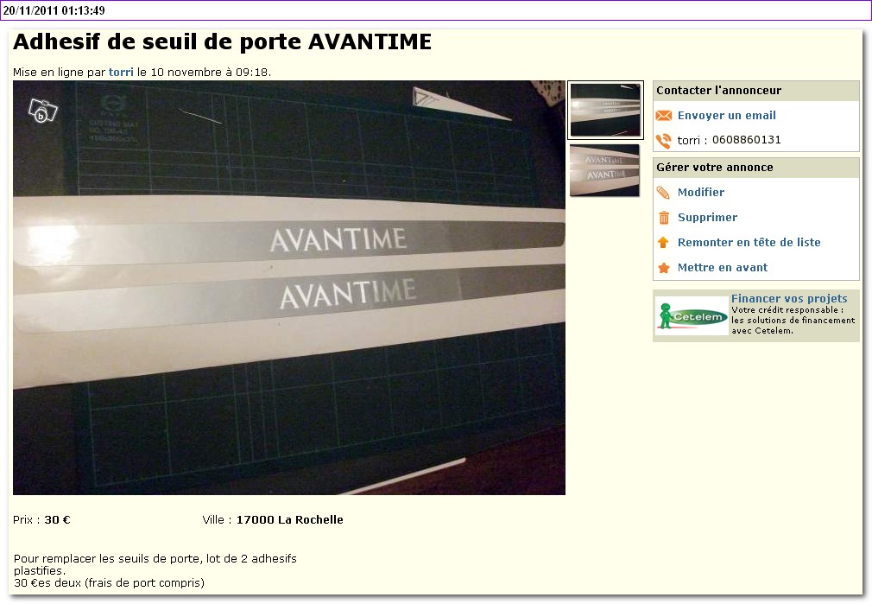872x604 pixels.
Task: Click the envelope icon beside Envoyer un email
Action: pos(663,116)
